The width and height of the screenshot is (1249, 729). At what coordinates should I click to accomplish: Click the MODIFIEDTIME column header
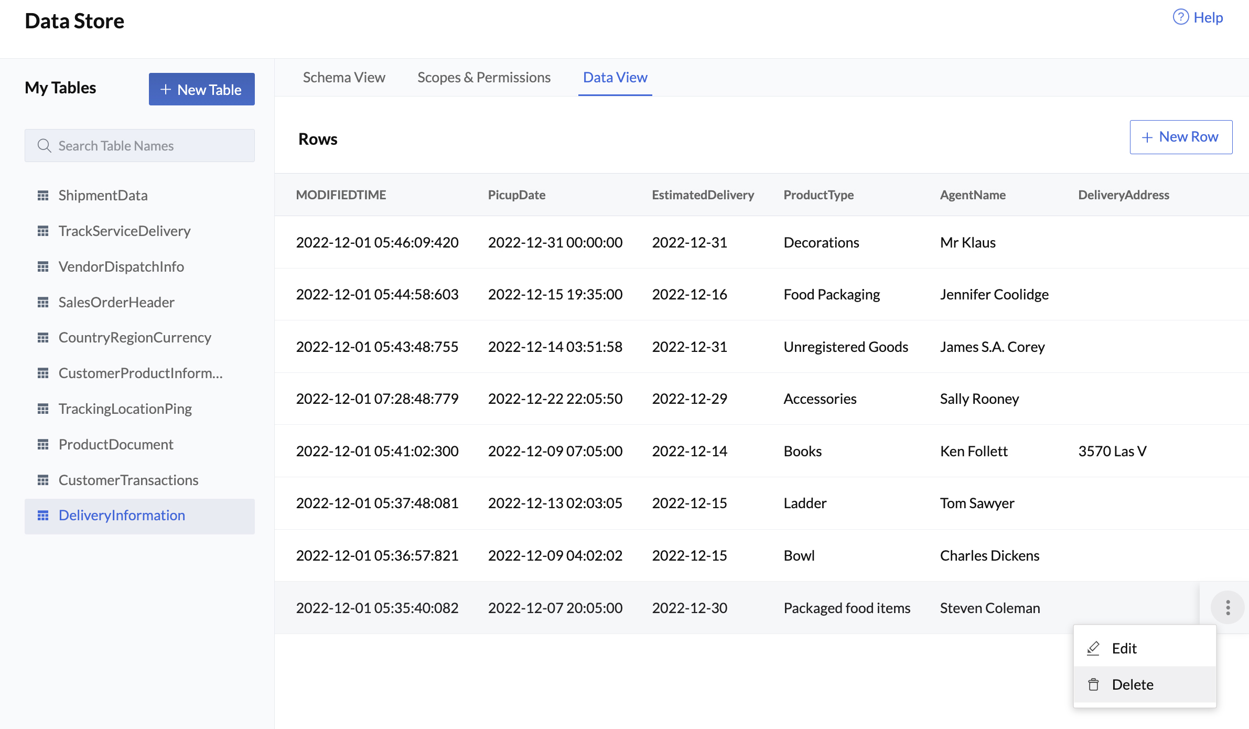click(x=341, y=195)
